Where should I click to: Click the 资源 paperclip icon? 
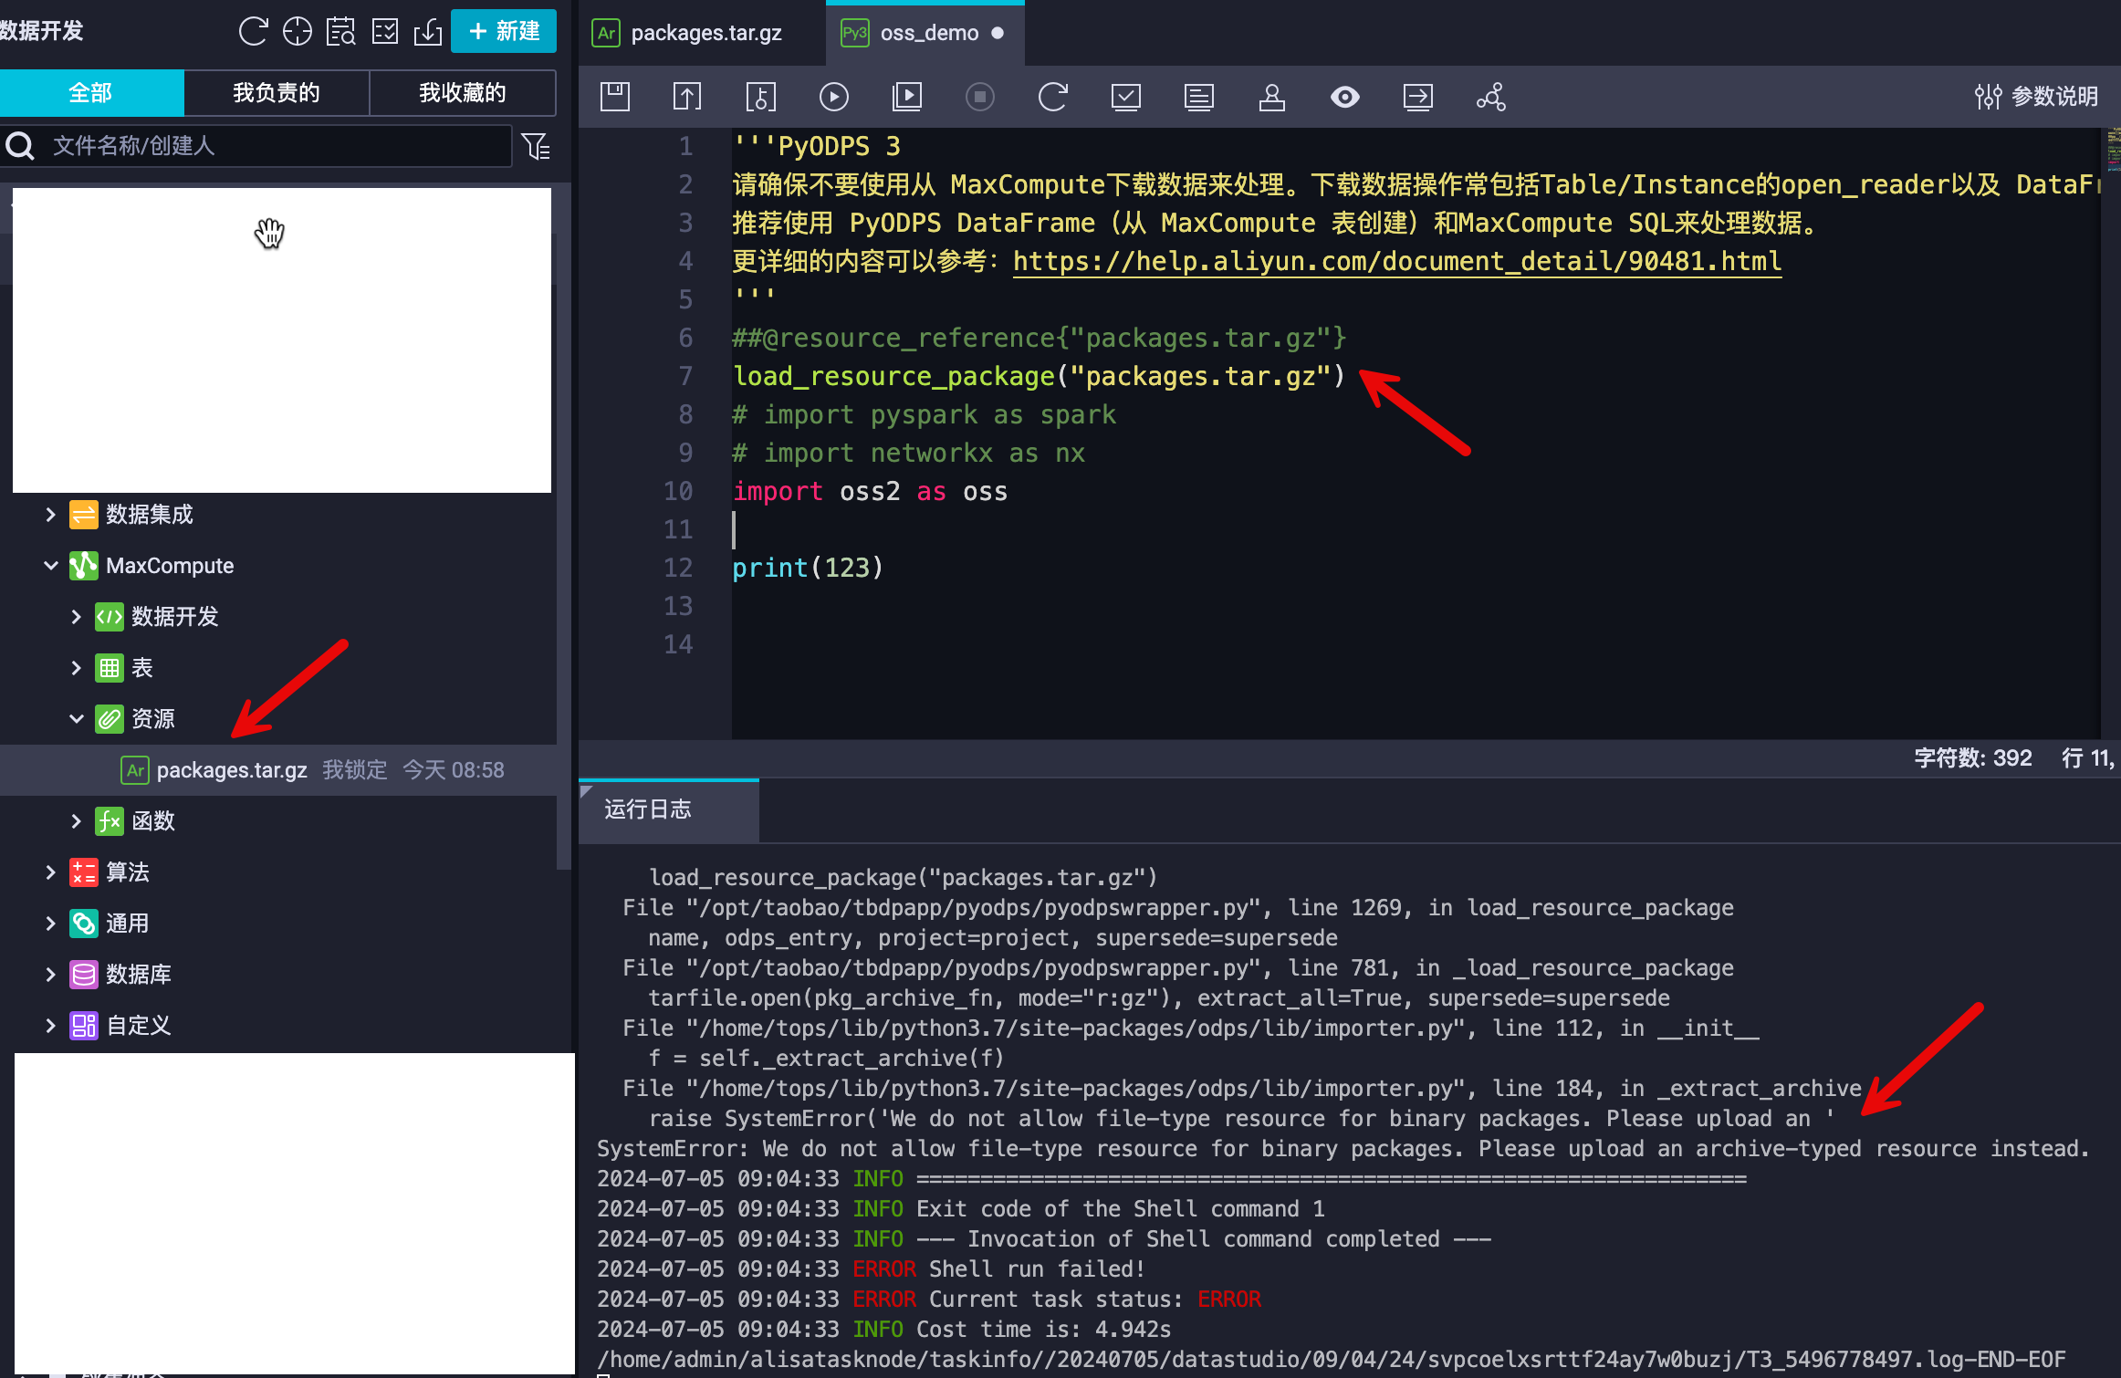click(x=110, y=719)
